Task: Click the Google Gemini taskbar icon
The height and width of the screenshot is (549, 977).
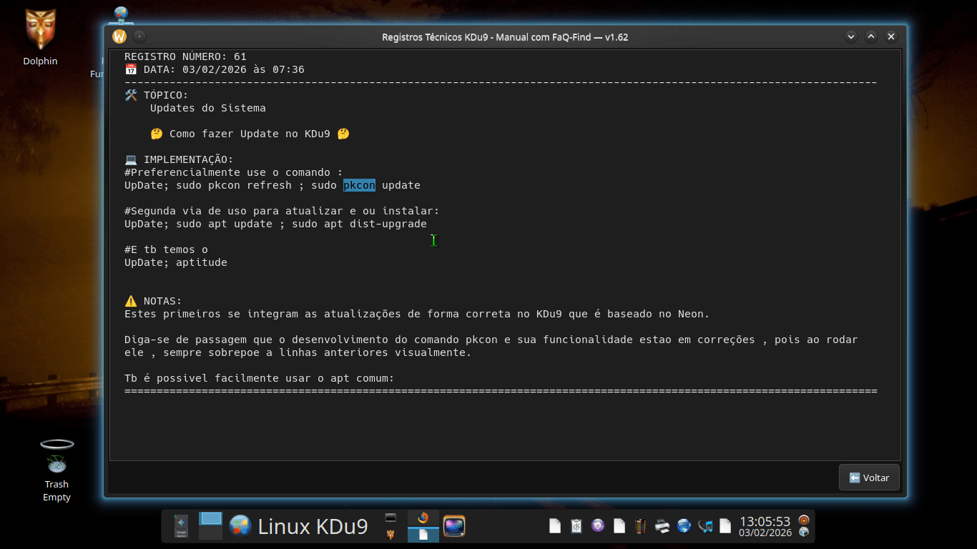Action: coord(181,526)
